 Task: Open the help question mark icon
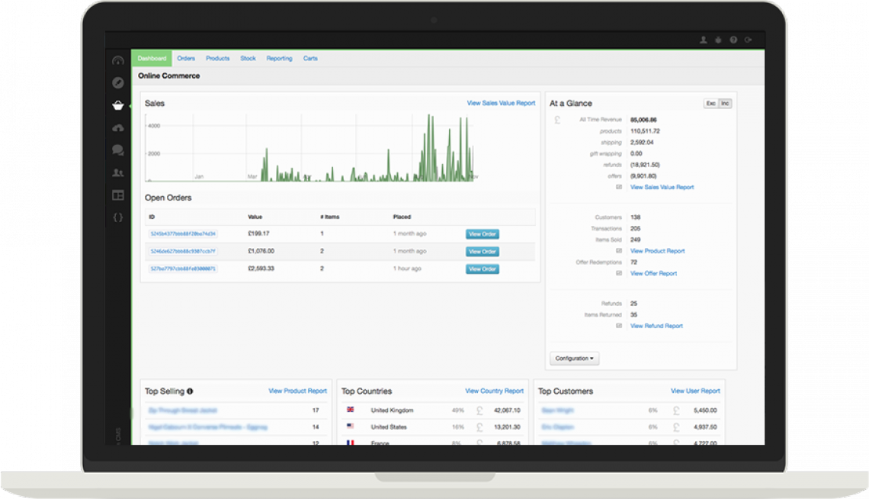tap(733, 40)
